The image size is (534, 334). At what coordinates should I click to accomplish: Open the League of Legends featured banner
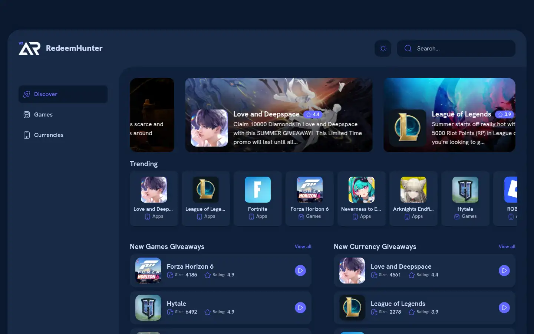click(449, 115)
